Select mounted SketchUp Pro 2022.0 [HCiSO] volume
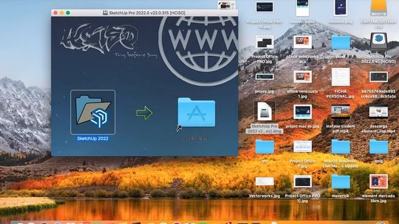The height and width of the screenshot is (224, 399). pyautogui.click(x=378, y=42)
